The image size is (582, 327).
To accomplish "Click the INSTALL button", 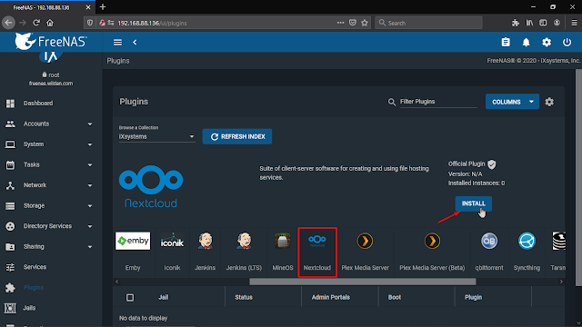I will coord(473,203).
